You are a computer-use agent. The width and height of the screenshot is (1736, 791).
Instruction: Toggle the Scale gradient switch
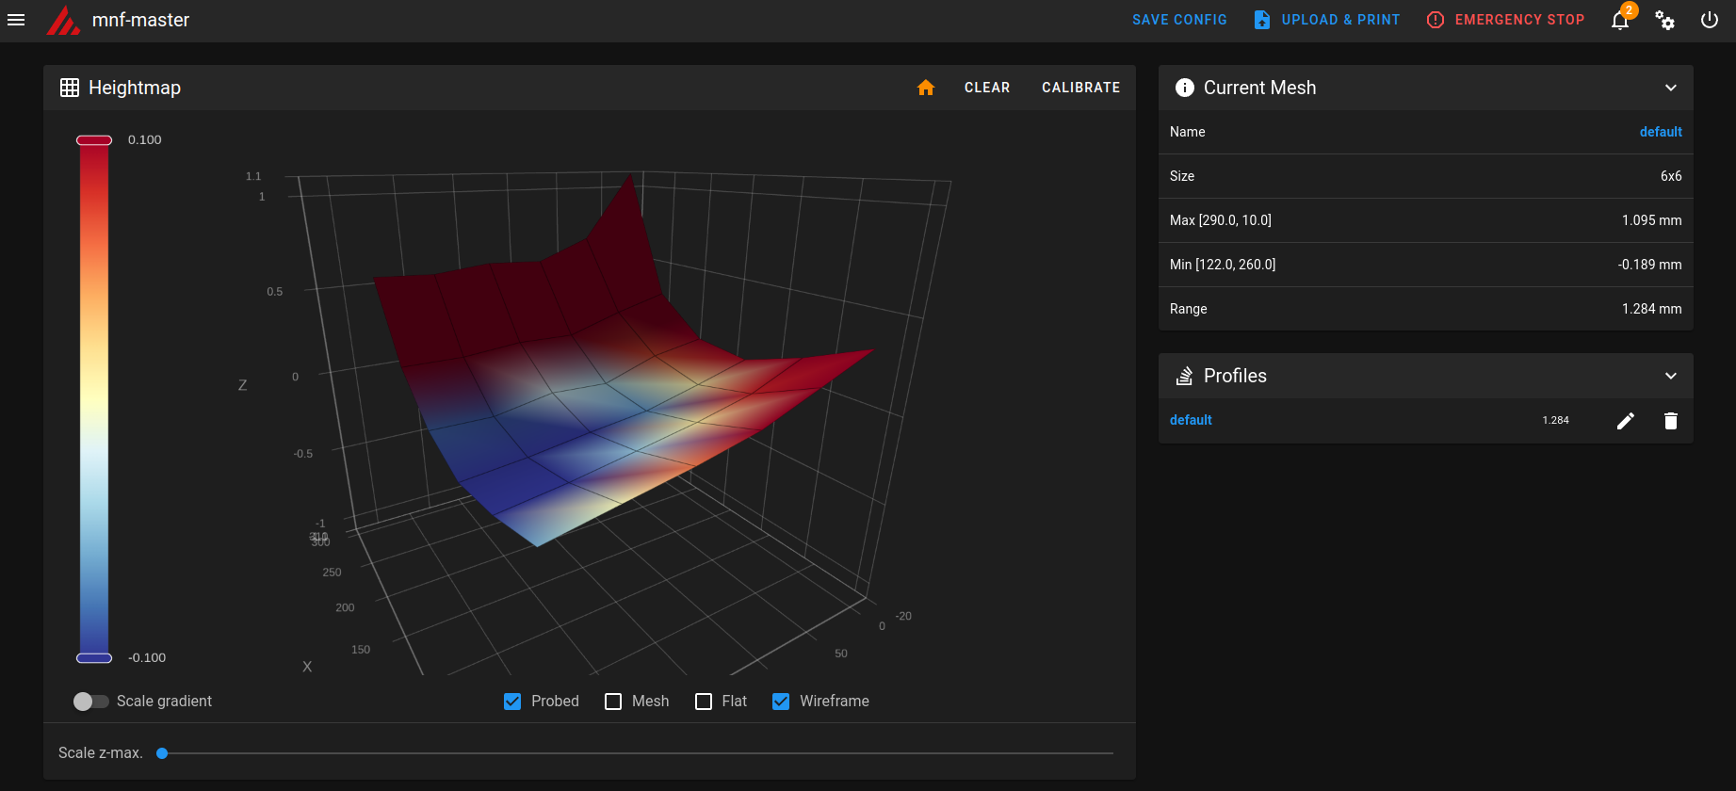[91, 702]
